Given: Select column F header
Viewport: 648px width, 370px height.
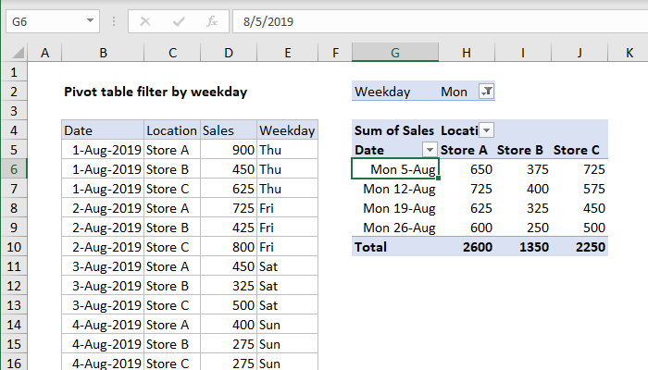Looking at the screenshot, I should [x=335, y=53].
